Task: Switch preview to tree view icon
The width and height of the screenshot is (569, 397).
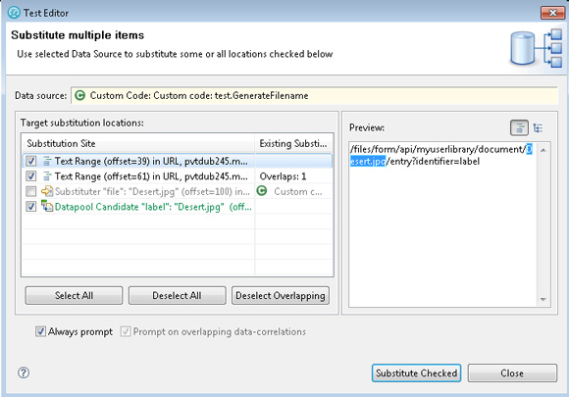Action: click(539, 127)
